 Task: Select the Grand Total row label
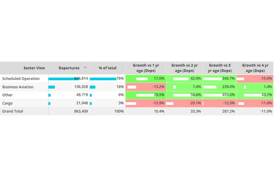13,111
